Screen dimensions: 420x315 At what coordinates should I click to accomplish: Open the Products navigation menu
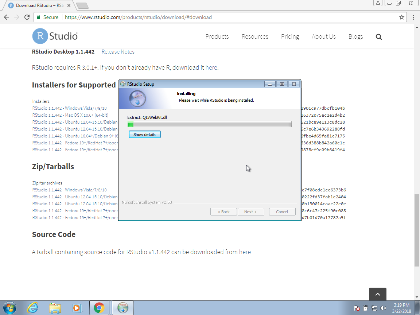217,36
